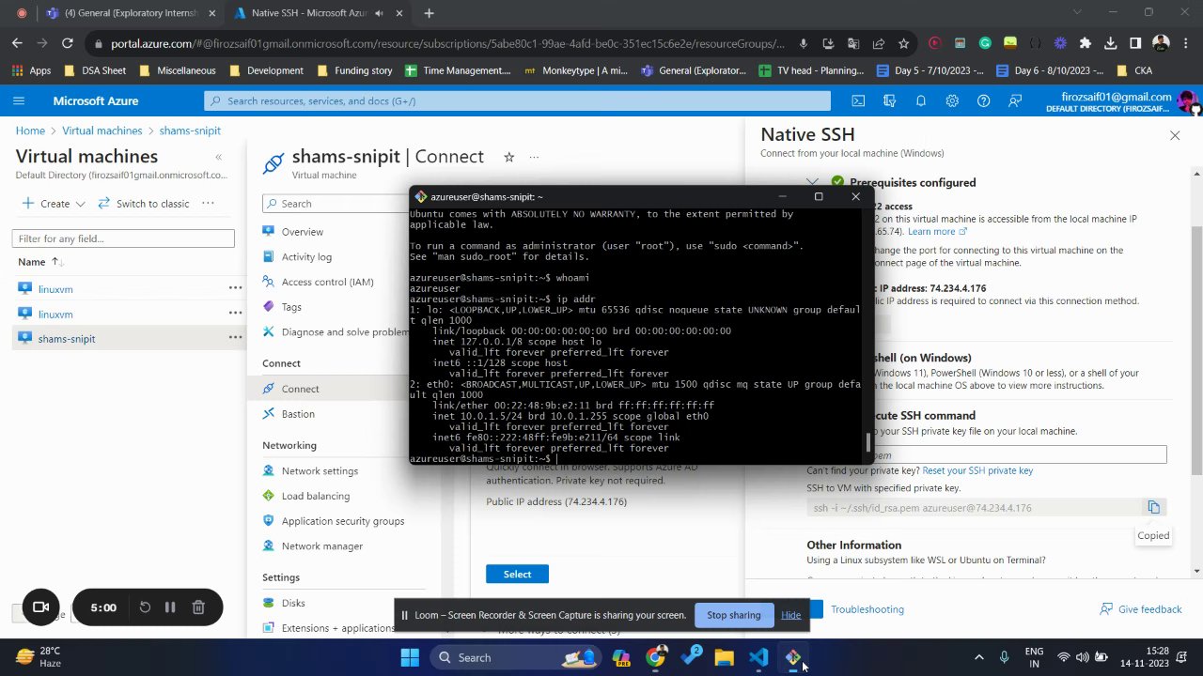This screenshot has width=1203, height=676.
Task: Select shams-snipit in VM list
Action: pyautogui.click(x=67, y=338)
